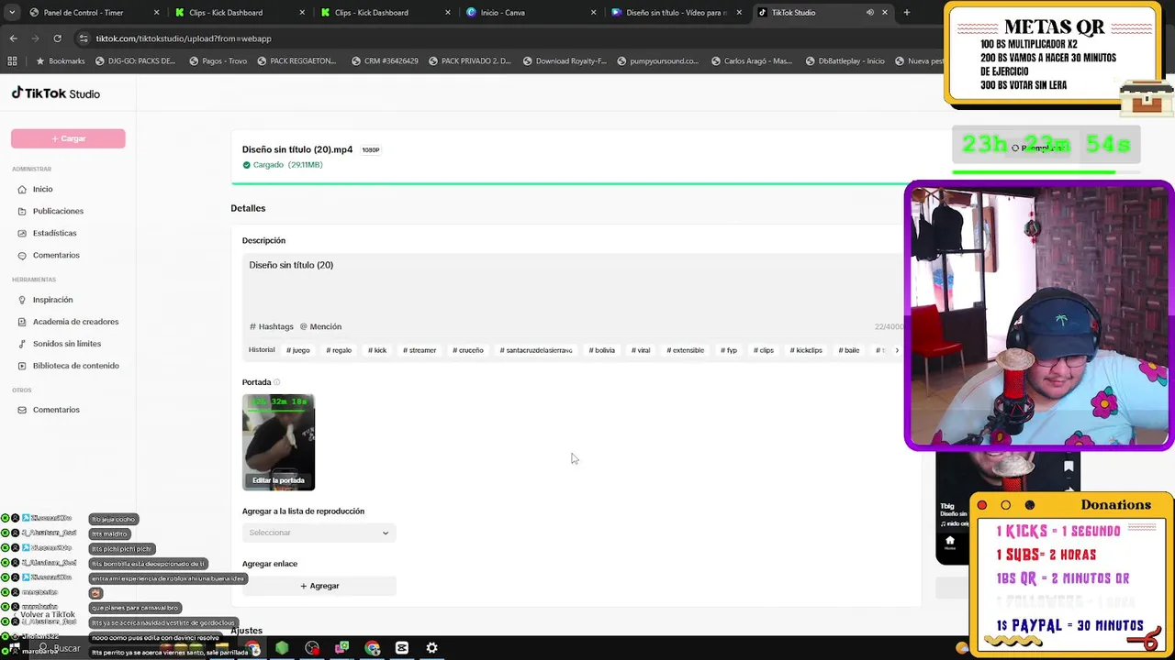Open the Chrome apps grid icon

coord(12,61)
